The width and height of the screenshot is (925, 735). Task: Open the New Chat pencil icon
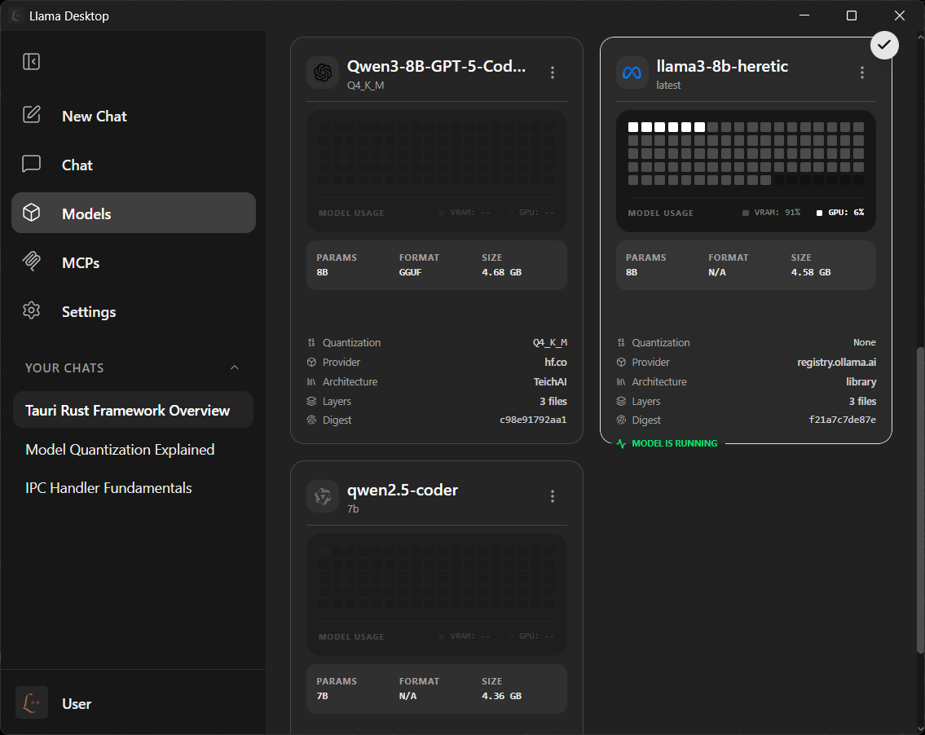pos(31,116)
